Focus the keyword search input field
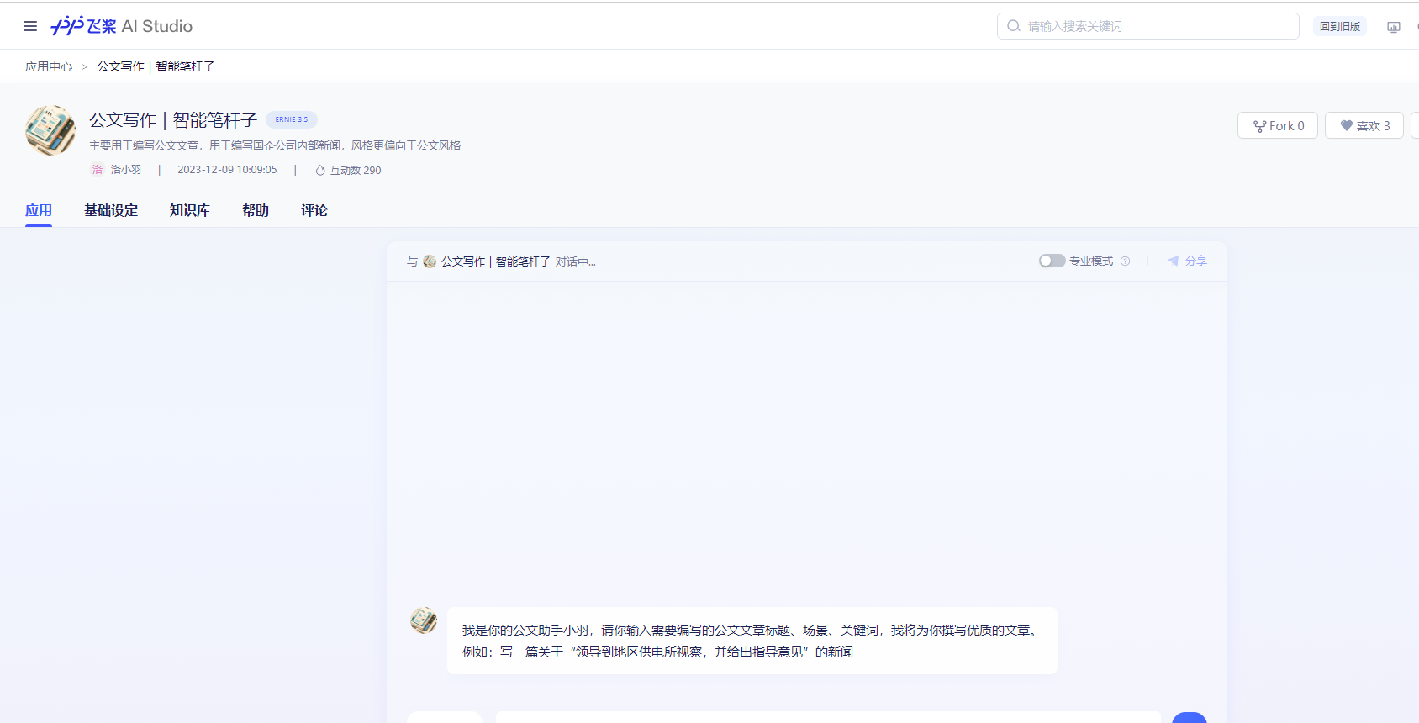The image size is (1419, 723). coord(1148,26)
